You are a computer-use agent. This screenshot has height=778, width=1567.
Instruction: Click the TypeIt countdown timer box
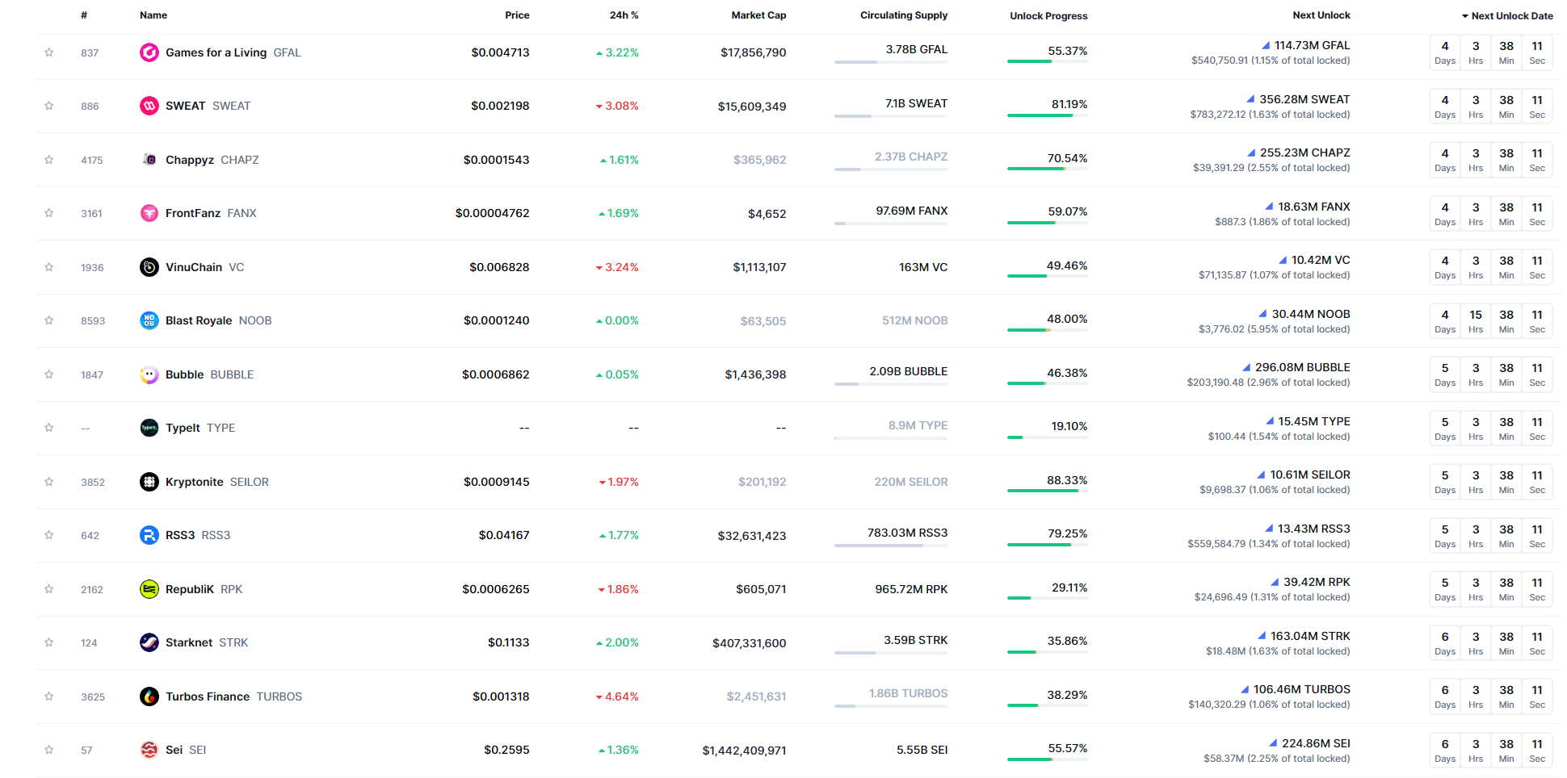pos(1490,429)
